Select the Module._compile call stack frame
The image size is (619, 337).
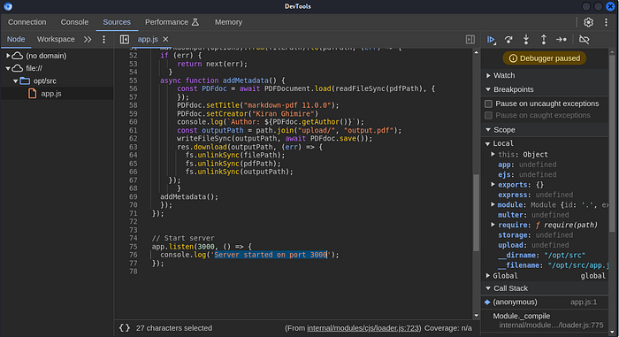(x=545, y=320)
